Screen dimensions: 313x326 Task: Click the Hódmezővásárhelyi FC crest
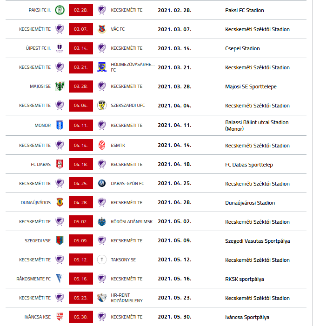tap(102, 67)
